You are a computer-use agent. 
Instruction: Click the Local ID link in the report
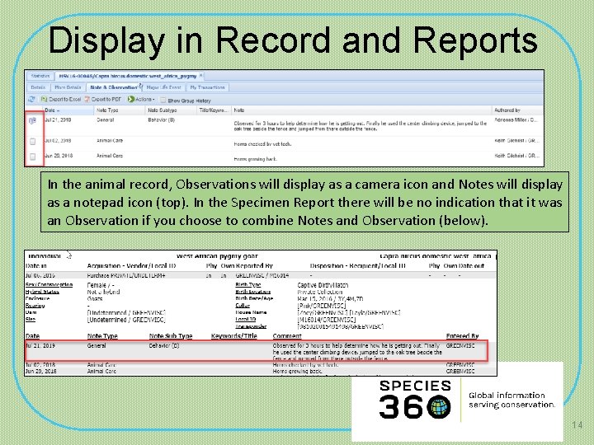(x=246, y=320)
